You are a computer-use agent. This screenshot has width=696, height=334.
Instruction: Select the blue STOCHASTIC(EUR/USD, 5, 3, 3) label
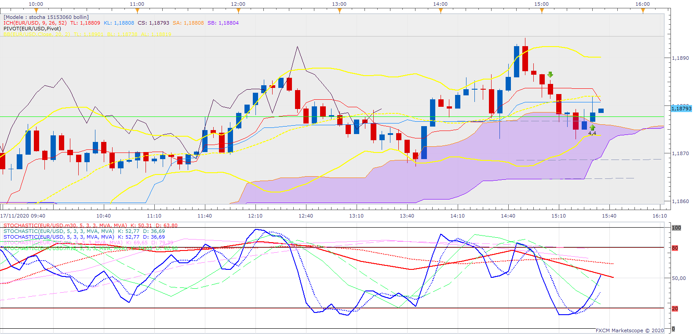pos(59,237)
